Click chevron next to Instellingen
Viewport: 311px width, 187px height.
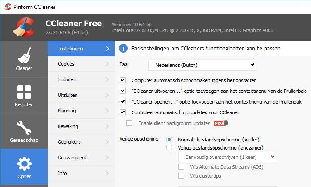pyautogui.click(x=107, y=49)
